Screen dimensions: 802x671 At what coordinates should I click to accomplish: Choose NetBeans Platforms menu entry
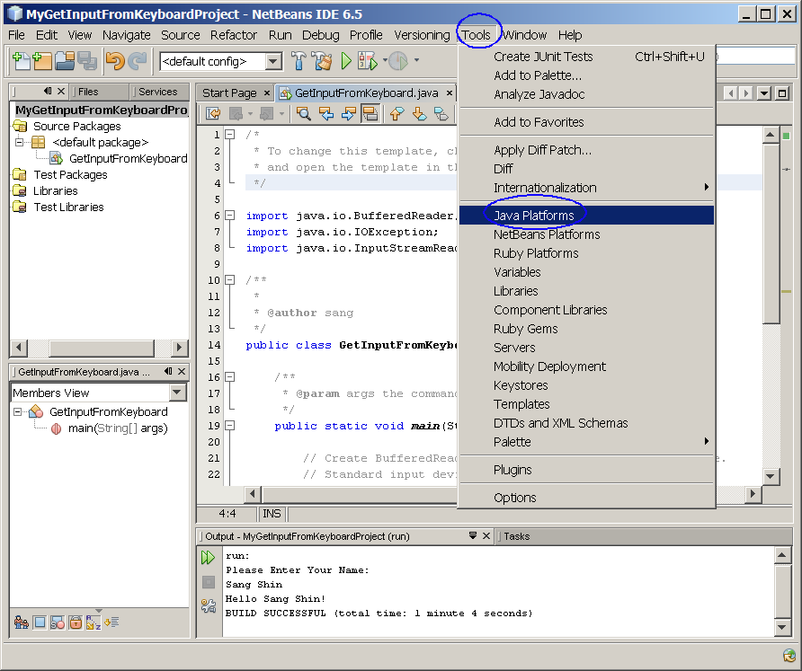586,234
